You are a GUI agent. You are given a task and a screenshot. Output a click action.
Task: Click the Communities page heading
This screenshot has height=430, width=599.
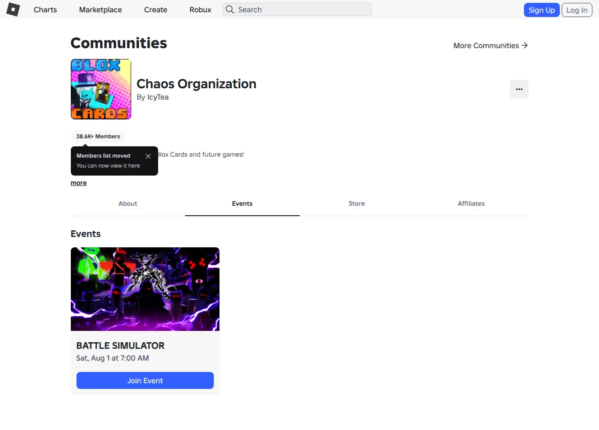coord(119,43)
